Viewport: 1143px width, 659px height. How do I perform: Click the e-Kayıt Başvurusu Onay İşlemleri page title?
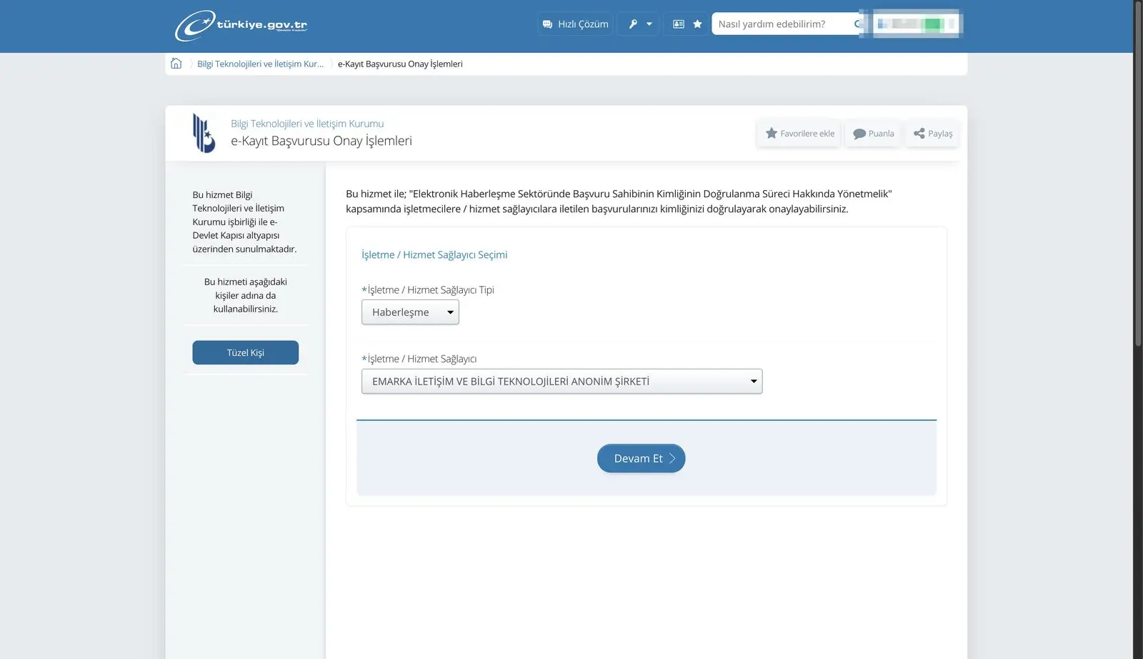click(321, 141)
